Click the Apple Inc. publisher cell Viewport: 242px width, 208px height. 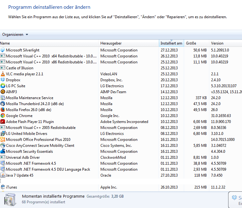click(x=109, y=187)
